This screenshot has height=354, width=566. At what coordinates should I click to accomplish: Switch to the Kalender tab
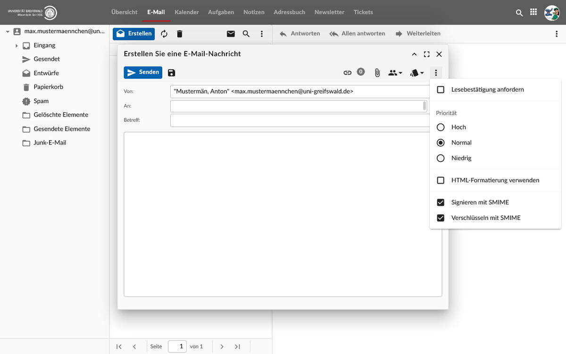[186, 12]
